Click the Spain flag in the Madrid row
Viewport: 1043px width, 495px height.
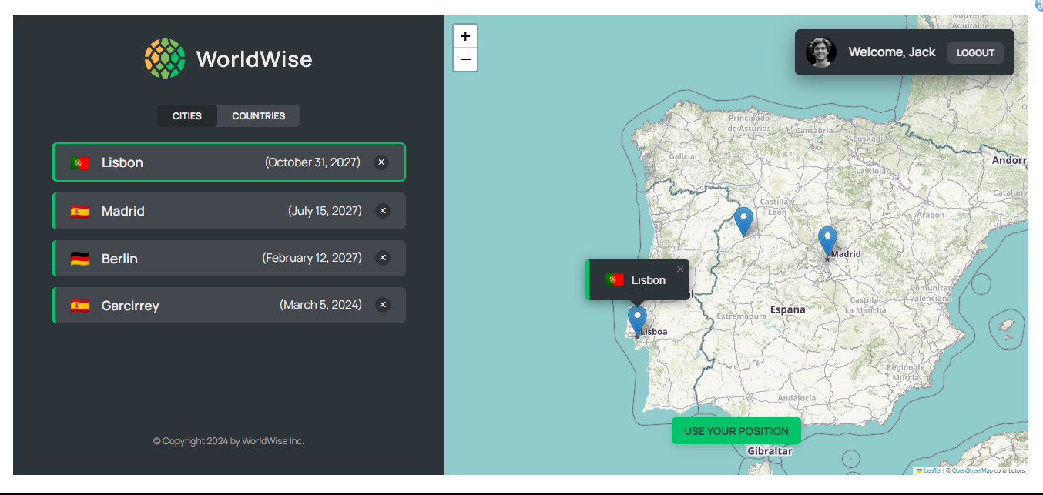coord(80,211)
